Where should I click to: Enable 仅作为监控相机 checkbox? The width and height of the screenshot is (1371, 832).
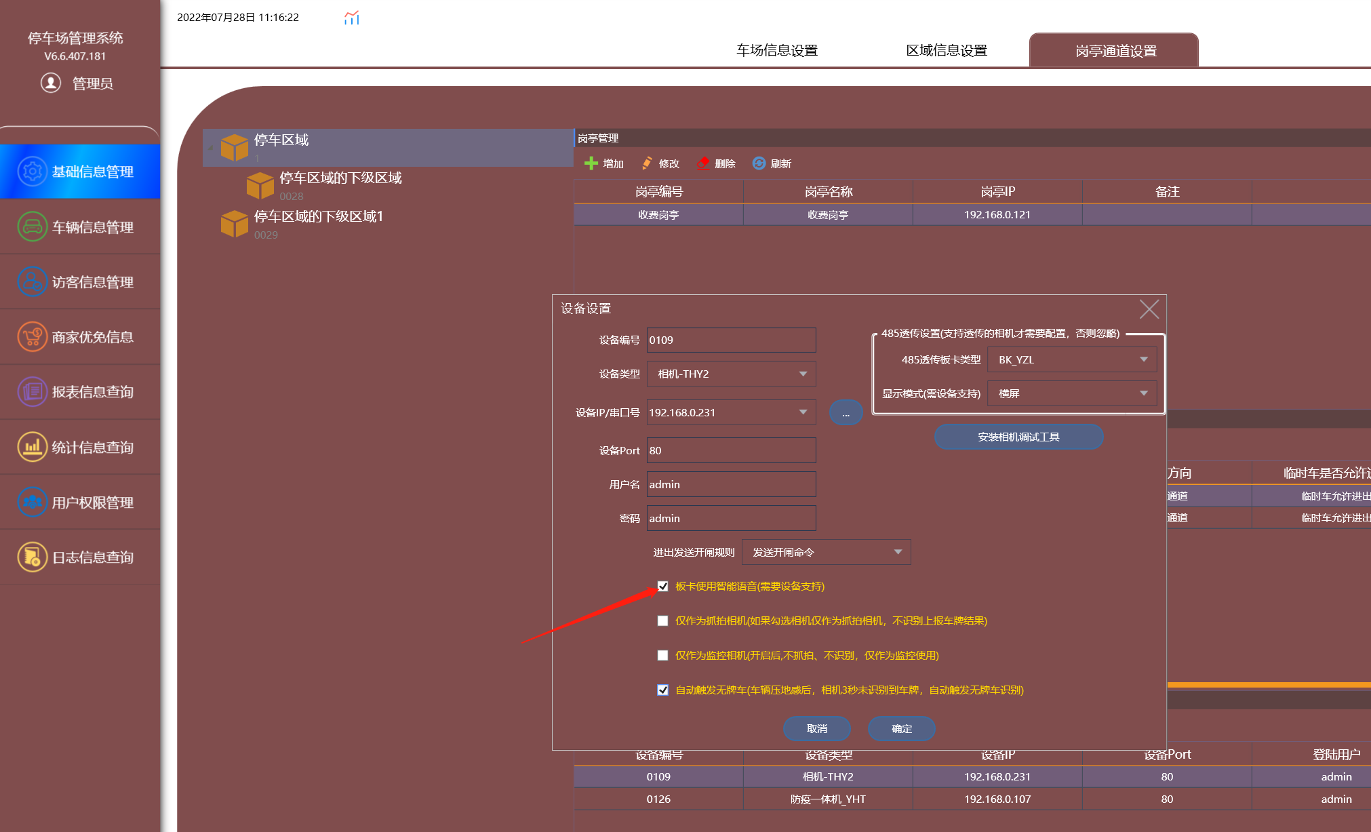(x=662, y=656)
